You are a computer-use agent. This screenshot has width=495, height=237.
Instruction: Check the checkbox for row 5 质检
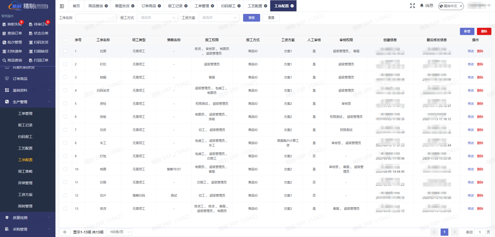pyautogui.click(x=65, y=103)
